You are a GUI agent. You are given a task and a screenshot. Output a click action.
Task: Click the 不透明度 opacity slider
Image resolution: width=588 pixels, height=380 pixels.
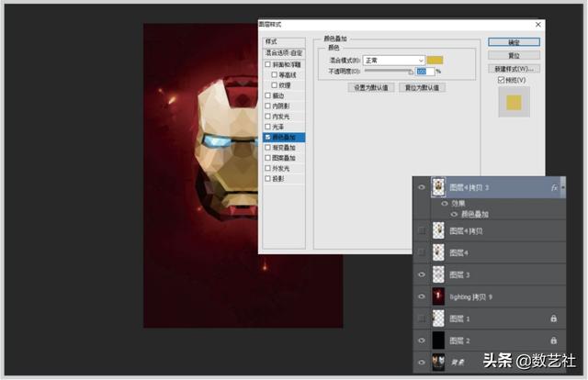[x=389, y=71]
